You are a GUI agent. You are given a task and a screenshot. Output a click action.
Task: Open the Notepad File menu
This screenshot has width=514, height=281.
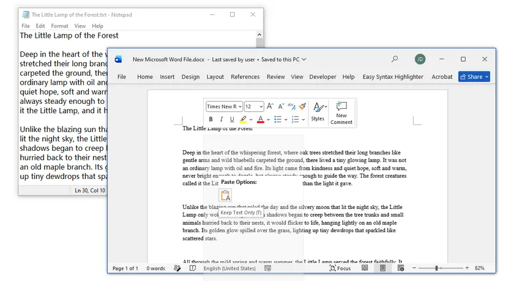pos(26,26)
